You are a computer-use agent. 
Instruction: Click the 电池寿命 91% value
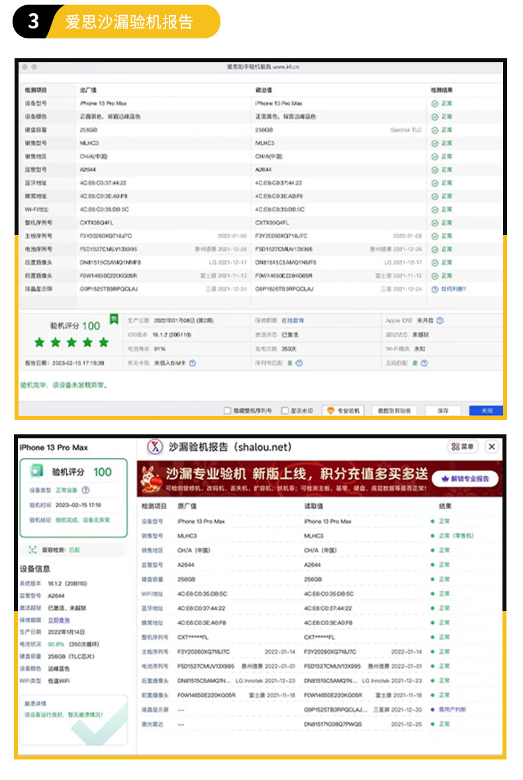(160, 349)
